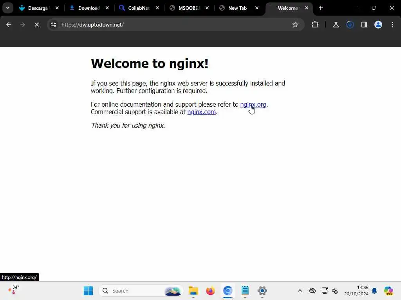Follow the nginx.com link
This screenshot has width=401, height=300.
point(202,112)
